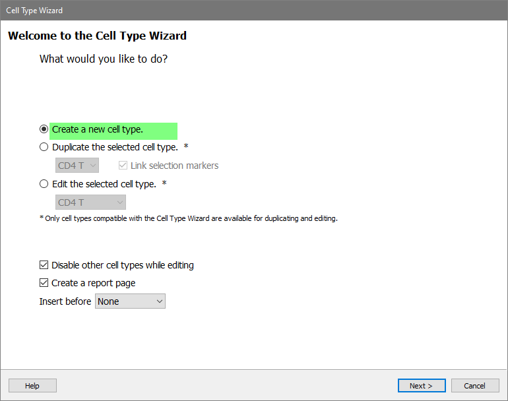The image size is (508, 401).
Task: Click the "What would you like to do?" text
Action: (104, 59)
